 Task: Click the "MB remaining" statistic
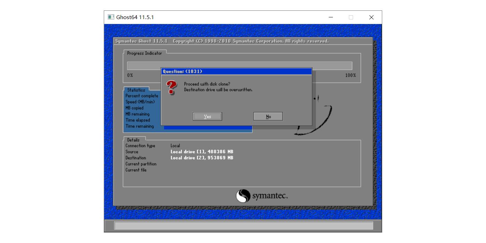point(137,114)
